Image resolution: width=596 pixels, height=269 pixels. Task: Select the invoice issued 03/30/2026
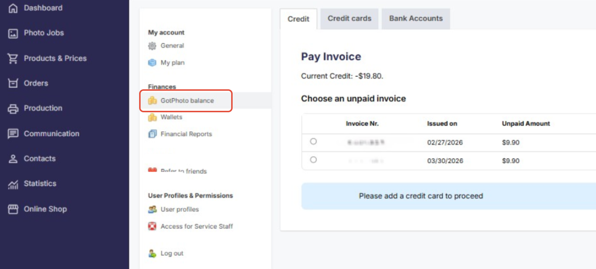pyautogui.click(x=313, y=160)
